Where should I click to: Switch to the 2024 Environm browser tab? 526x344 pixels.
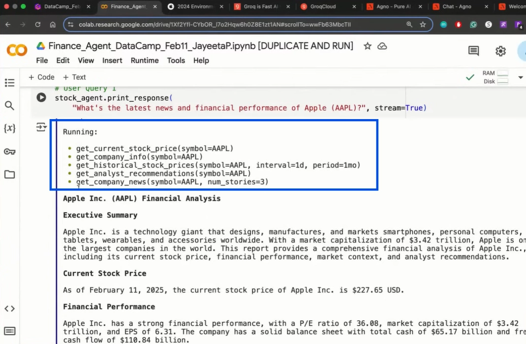click(195, 6)
